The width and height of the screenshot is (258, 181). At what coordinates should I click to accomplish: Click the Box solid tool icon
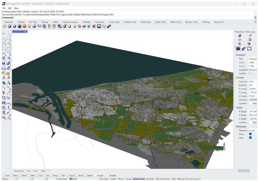(x=4, y=63)
